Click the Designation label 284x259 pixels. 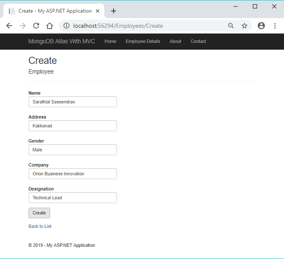(41, 189)
